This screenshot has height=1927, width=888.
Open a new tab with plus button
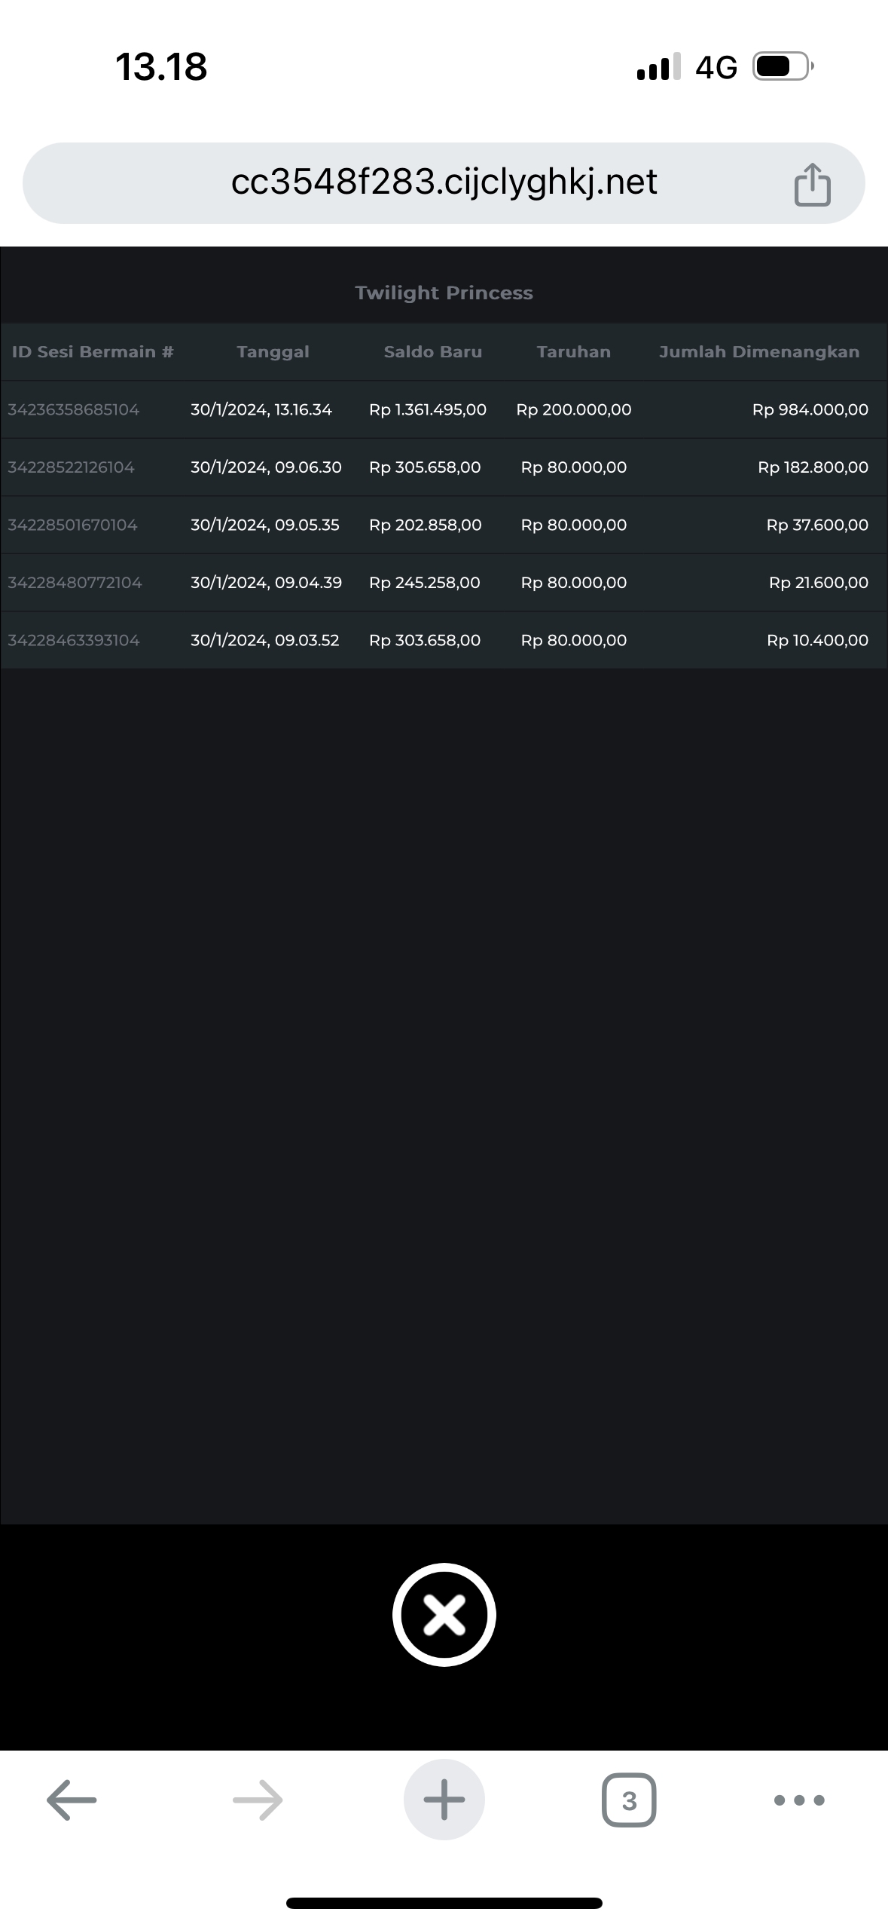click(x=444, y=1800)
